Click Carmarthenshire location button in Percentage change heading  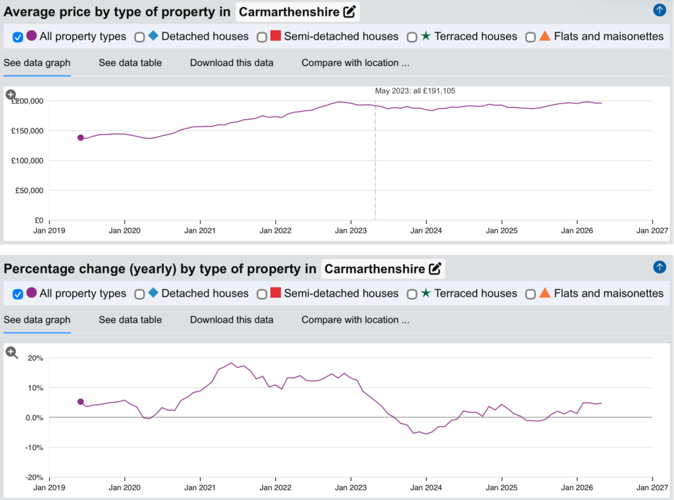[383, 269]
